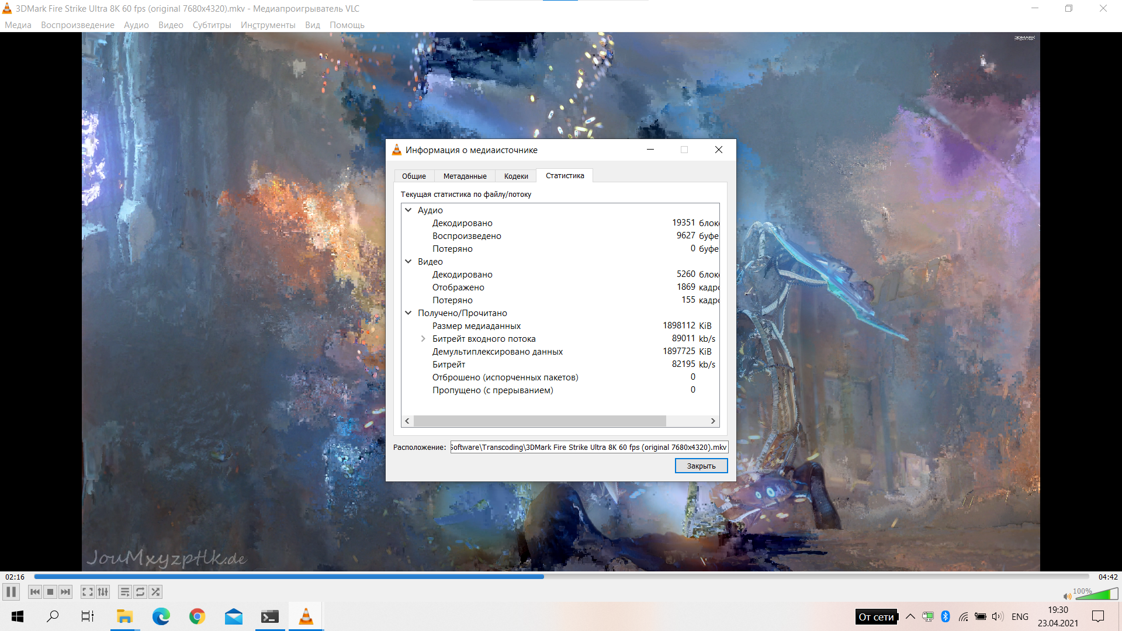Viewport: 1122px width, 631px height.
Task: Click the Расположение file path field
Action: pyautogui.click(x=589, y=447)
